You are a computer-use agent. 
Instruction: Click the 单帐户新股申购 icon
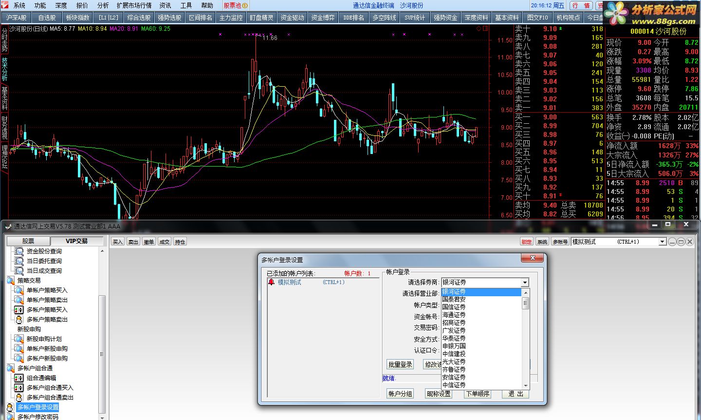click(19, 349)
